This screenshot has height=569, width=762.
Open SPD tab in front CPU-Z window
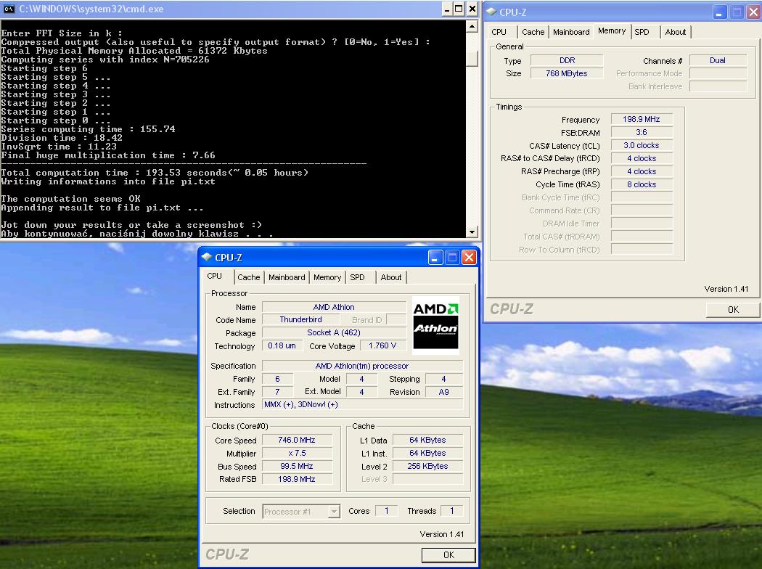(357, 277)
